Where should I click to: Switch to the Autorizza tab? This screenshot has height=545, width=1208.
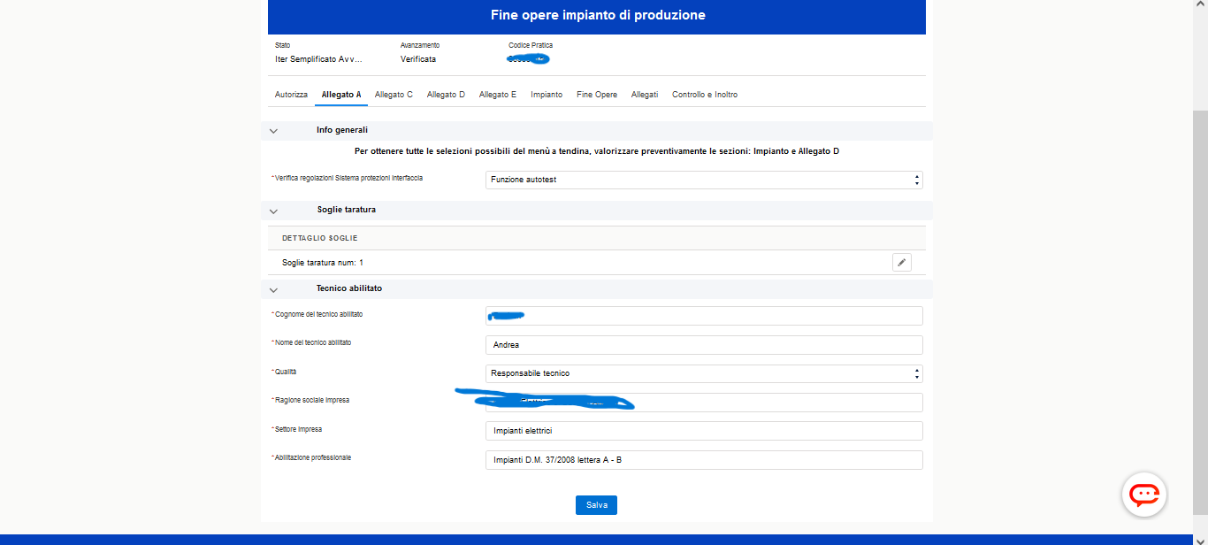291,95
